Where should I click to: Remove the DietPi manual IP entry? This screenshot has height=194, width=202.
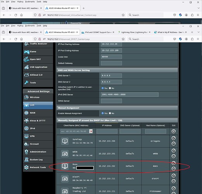pyautogui.click(x=174, y=181)
